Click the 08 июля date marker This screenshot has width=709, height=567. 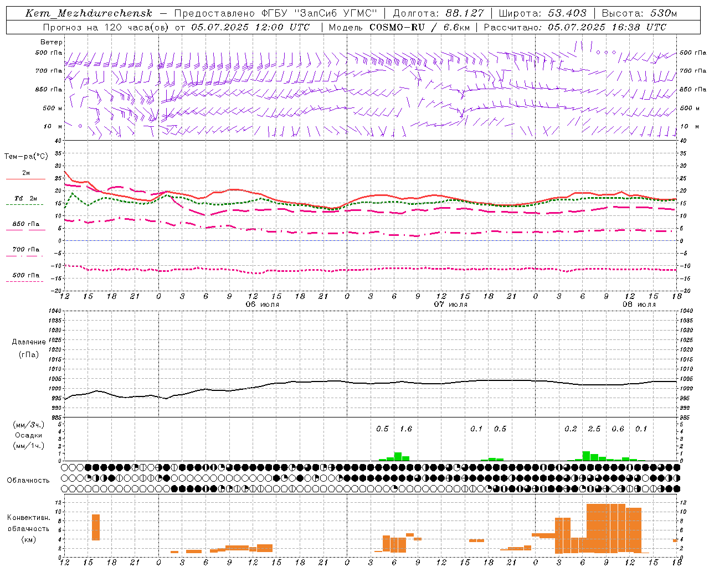coord(639,305)
